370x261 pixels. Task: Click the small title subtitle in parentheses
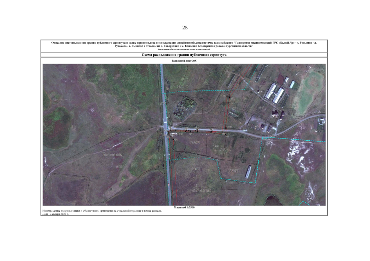click(184, 49)
